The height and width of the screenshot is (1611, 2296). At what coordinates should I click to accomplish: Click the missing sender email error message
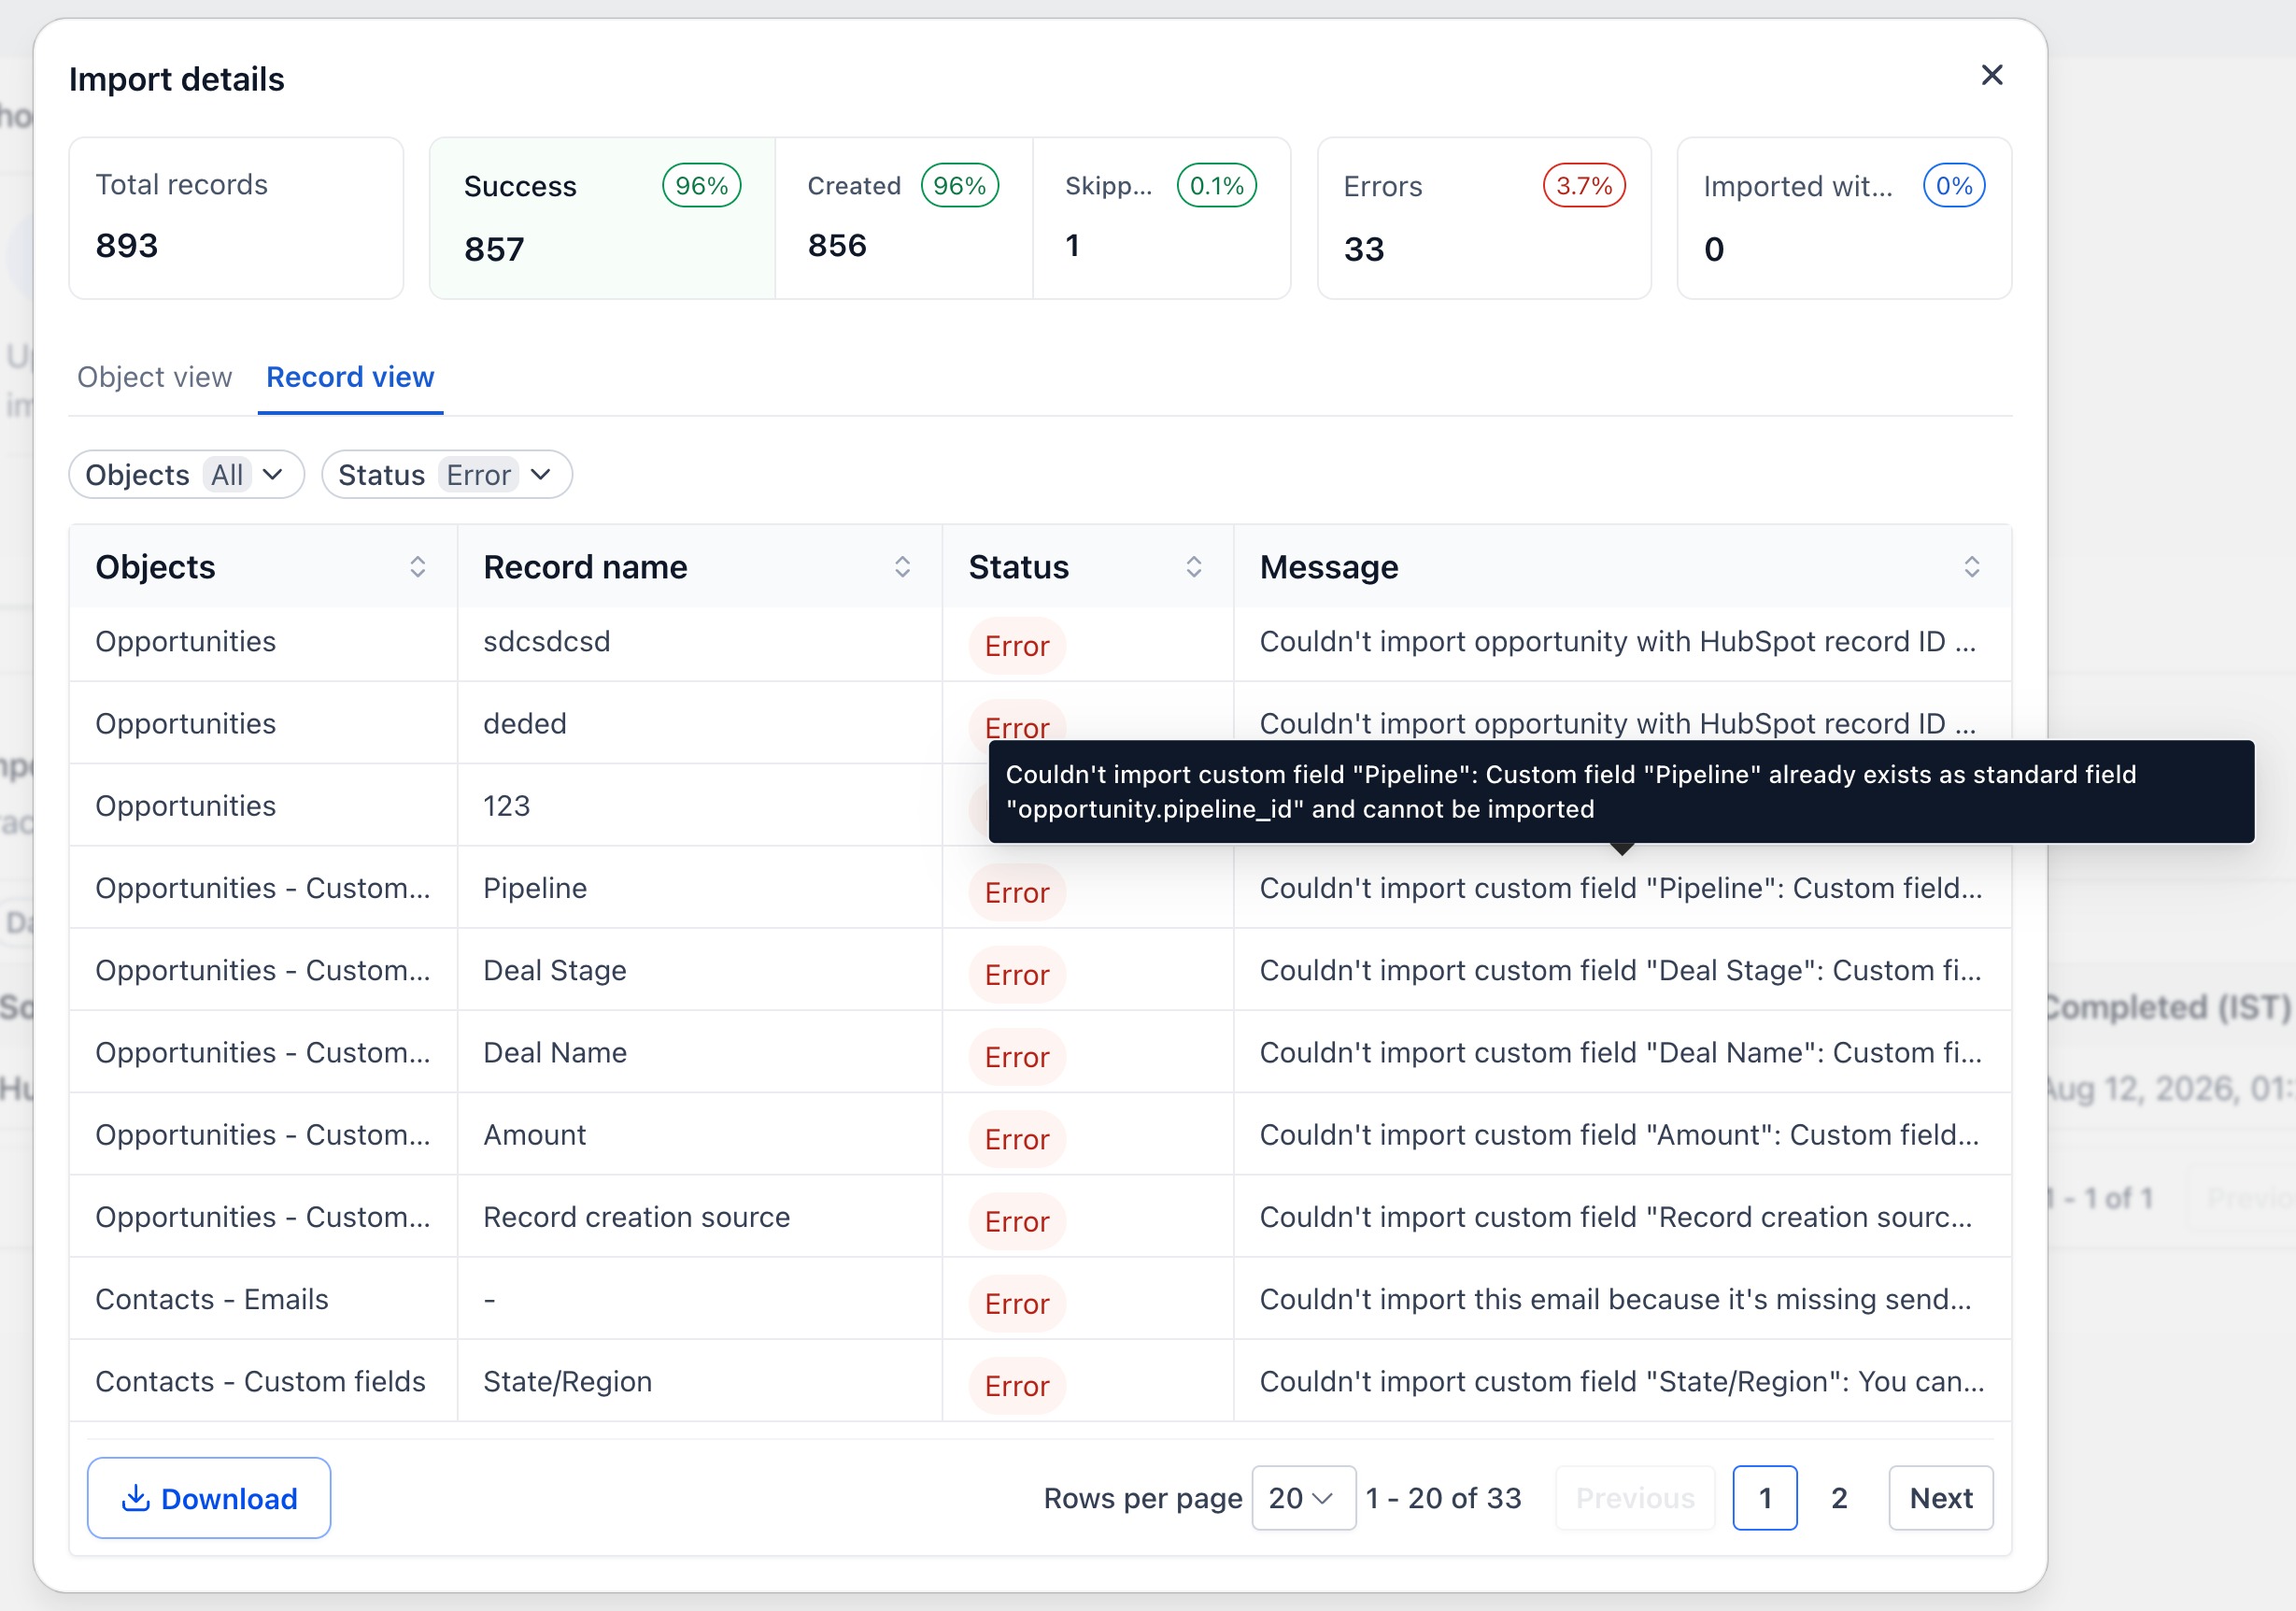pyautogui.click(x=1616, y=1299)
